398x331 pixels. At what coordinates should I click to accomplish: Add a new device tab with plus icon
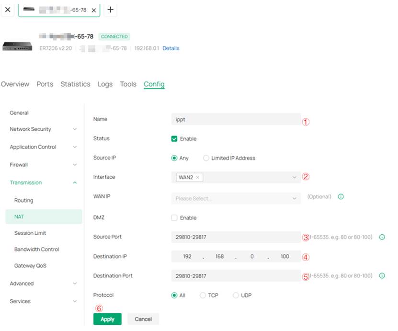click(110, 10)
